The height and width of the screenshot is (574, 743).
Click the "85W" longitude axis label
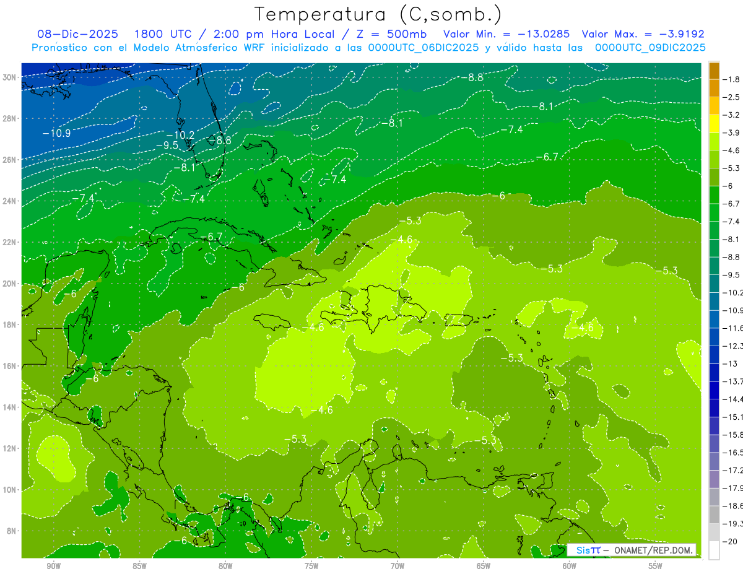coord(139,566)
